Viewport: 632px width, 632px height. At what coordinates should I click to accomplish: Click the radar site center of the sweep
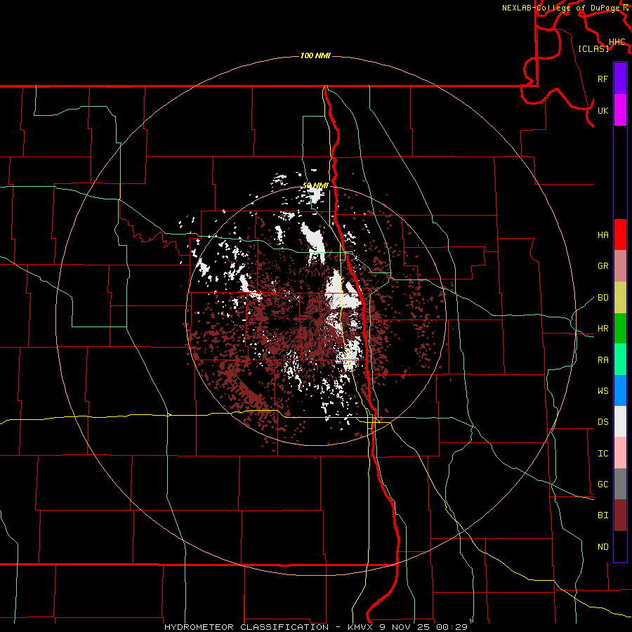click(317, 315)
